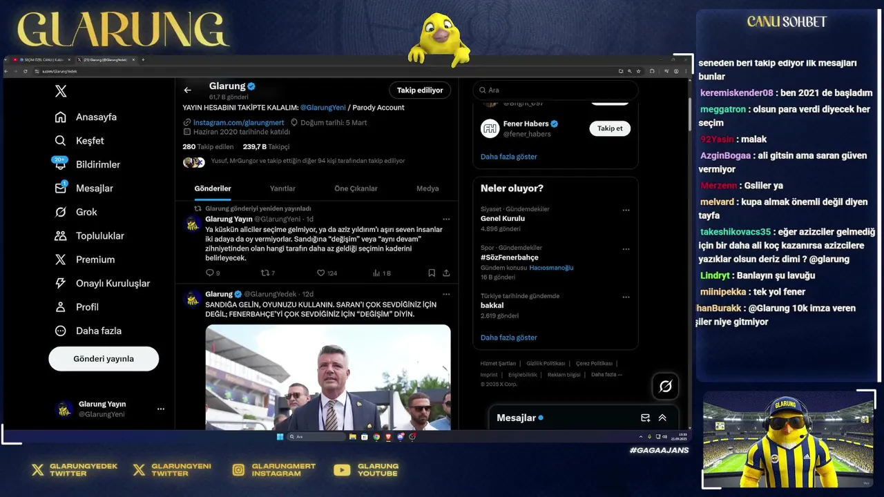Open the bakkal trending topic
This screenshot has height=497, width=884.
492,305
